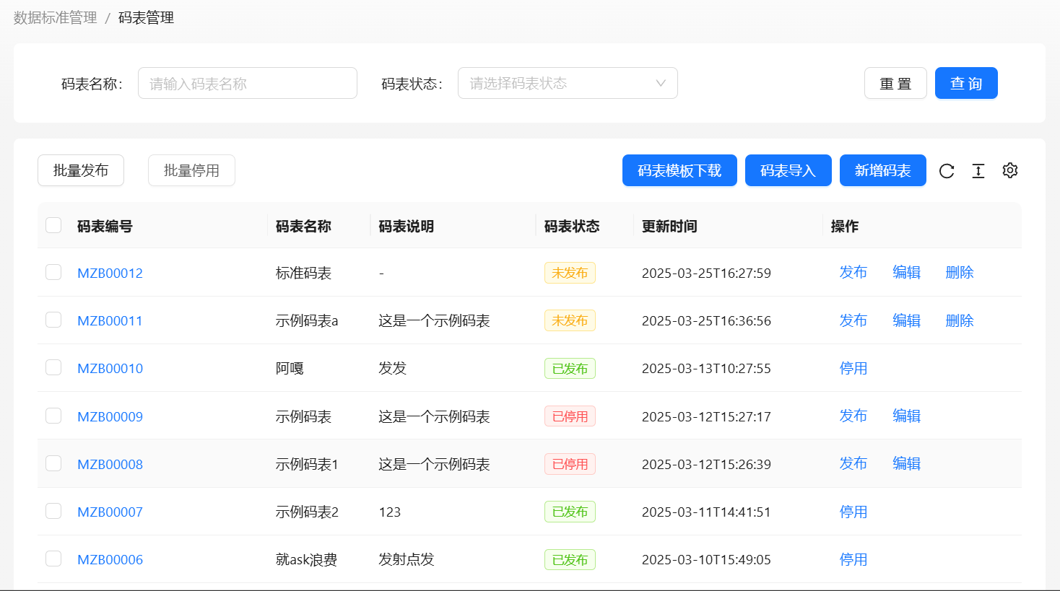
Task: Click the 新增码表 button
Action: click(882, 170)
